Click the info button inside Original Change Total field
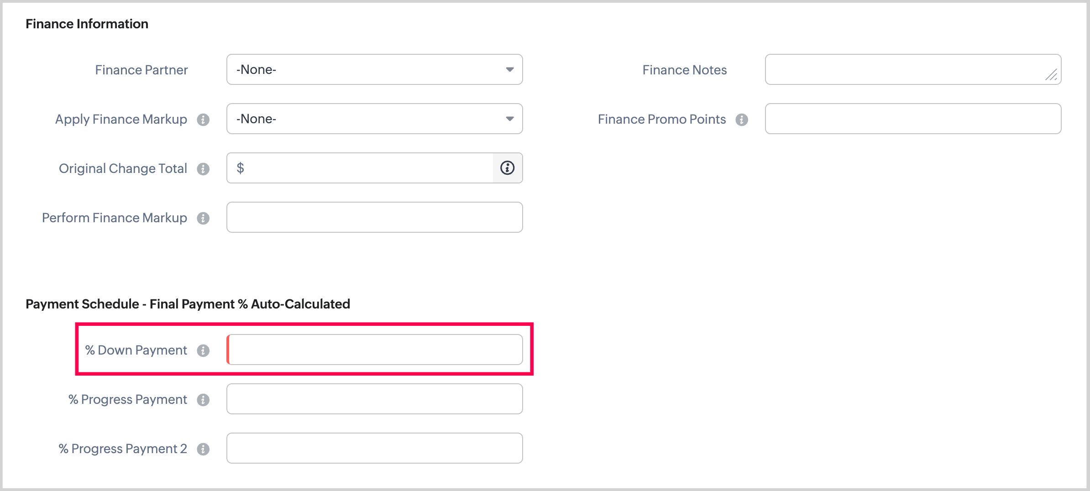The image size is (1090, 491). click(x=507, y=168)
